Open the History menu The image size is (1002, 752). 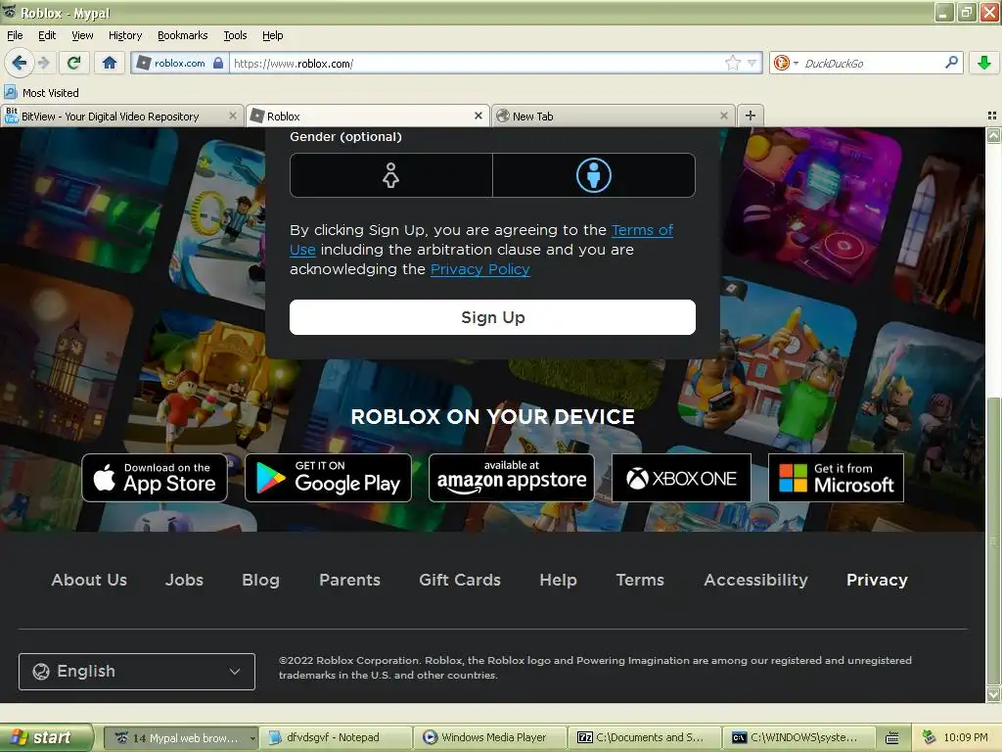[124, 35]
